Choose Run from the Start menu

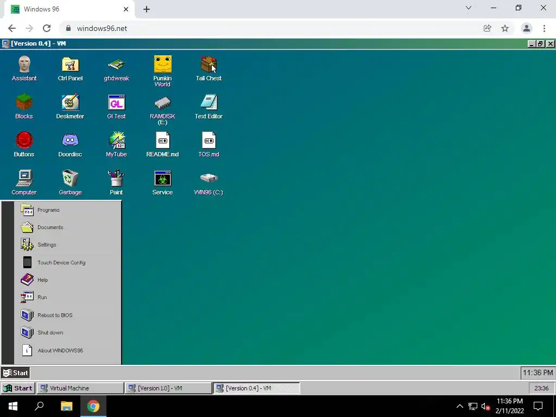coord(68,298)
